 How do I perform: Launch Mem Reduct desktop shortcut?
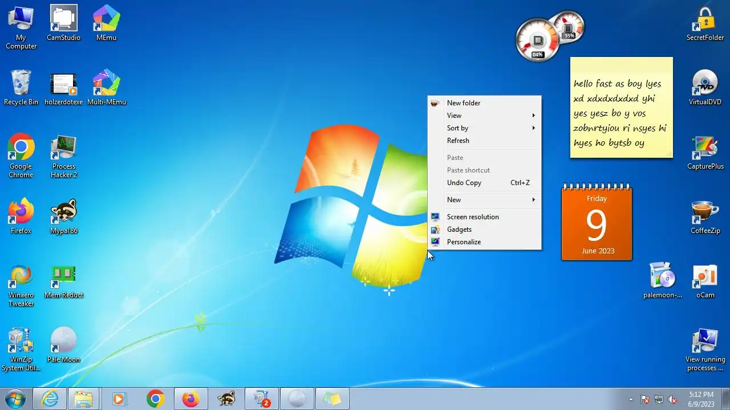(x=63, y=281)
